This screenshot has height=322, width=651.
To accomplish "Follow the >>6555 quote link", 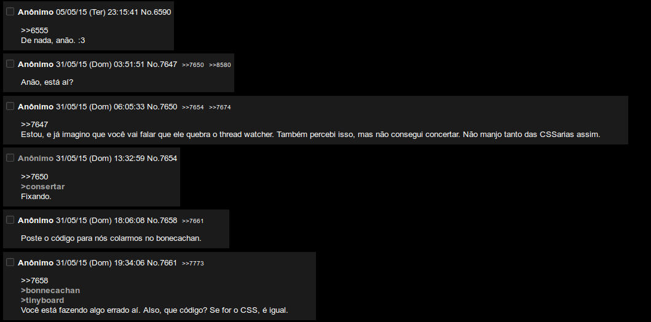I will [34, 30].
